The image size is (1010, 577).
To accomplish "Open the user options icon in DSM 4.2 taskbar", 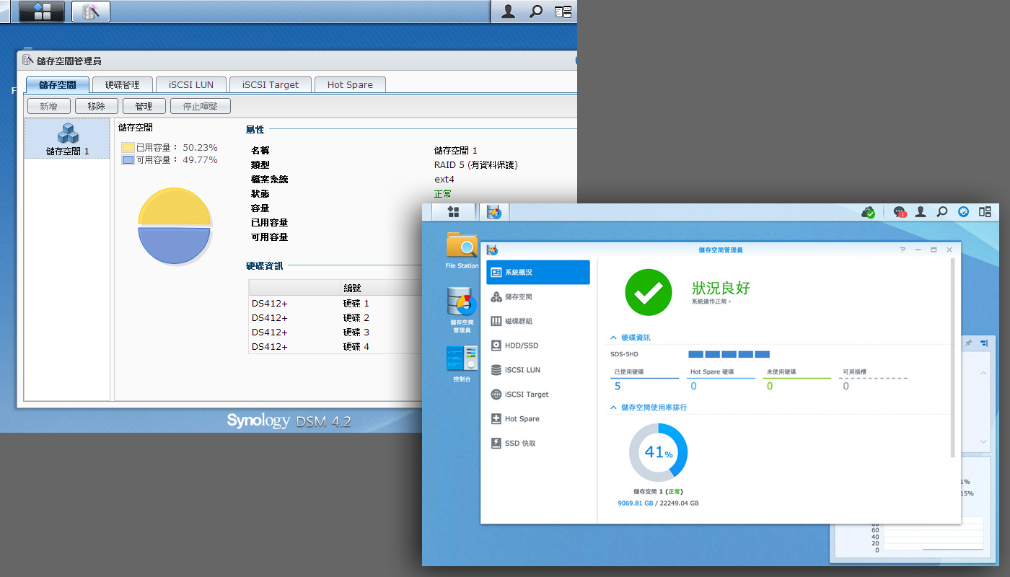I will pyautogui.click(x=509, y=12).
